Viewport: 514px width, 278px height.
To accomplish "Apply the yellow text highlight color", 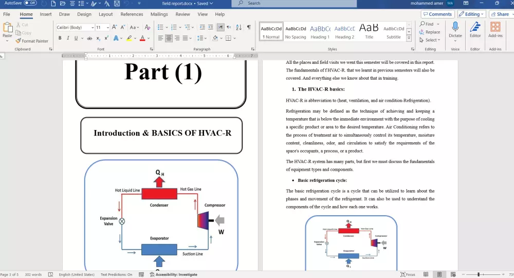I will 129,39.
